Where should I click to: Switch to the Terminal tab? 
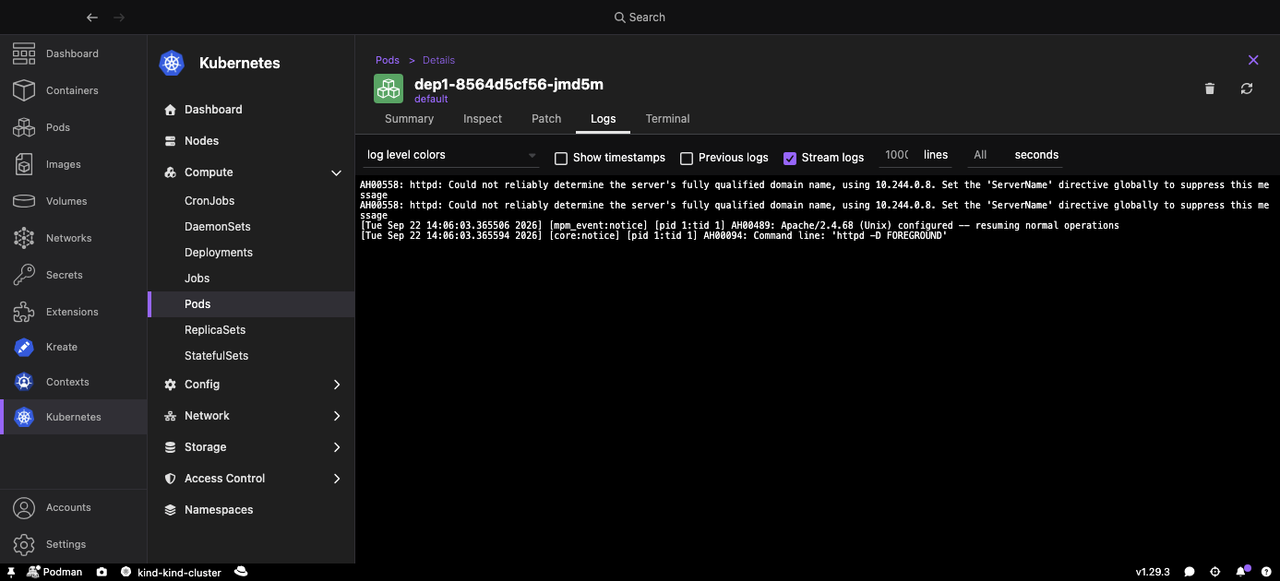pos(667,119)
